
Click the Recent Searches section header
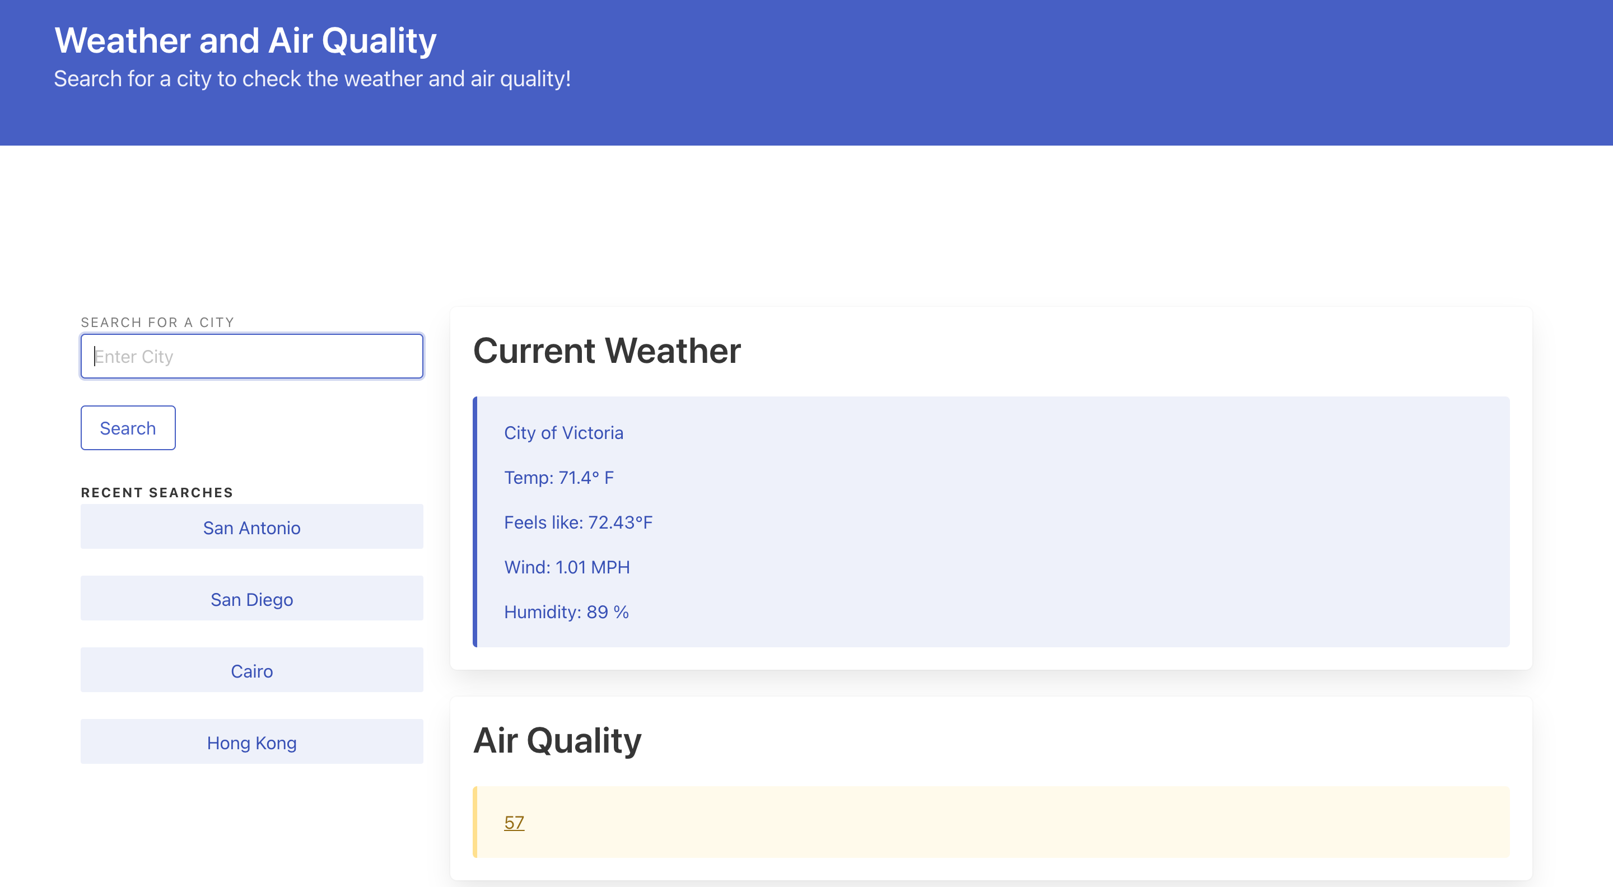click(157, 492)
